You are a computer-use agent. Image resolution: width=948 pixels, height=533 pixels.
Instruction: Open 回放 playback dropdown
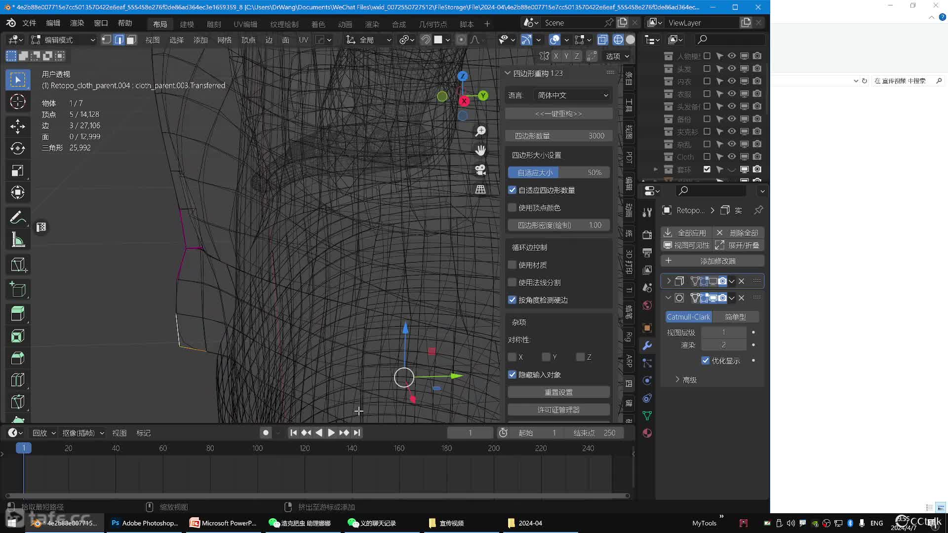point(43,433)
